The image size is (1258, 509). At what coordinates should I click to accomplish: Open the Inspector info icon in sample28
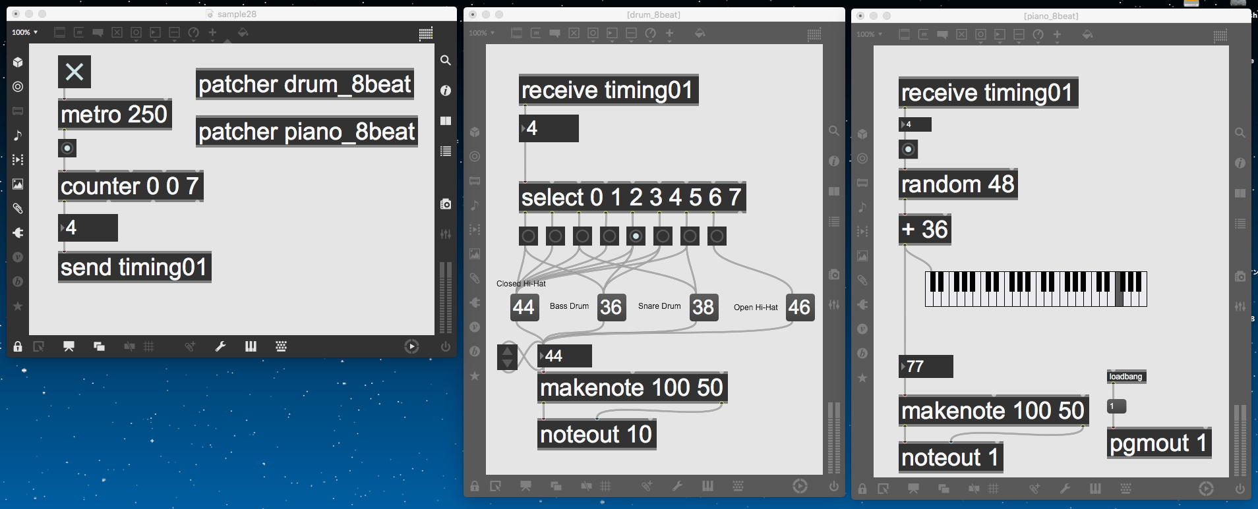(446, 90)
